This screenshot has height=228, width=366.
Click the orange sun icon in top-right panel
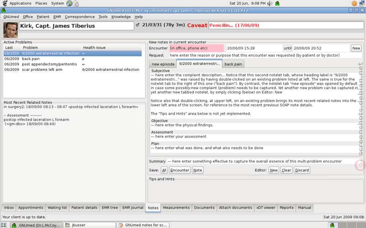tap(354, 3)
